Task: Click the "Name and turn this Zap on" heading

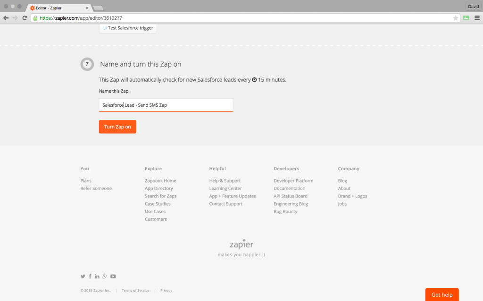Action: 141,64
